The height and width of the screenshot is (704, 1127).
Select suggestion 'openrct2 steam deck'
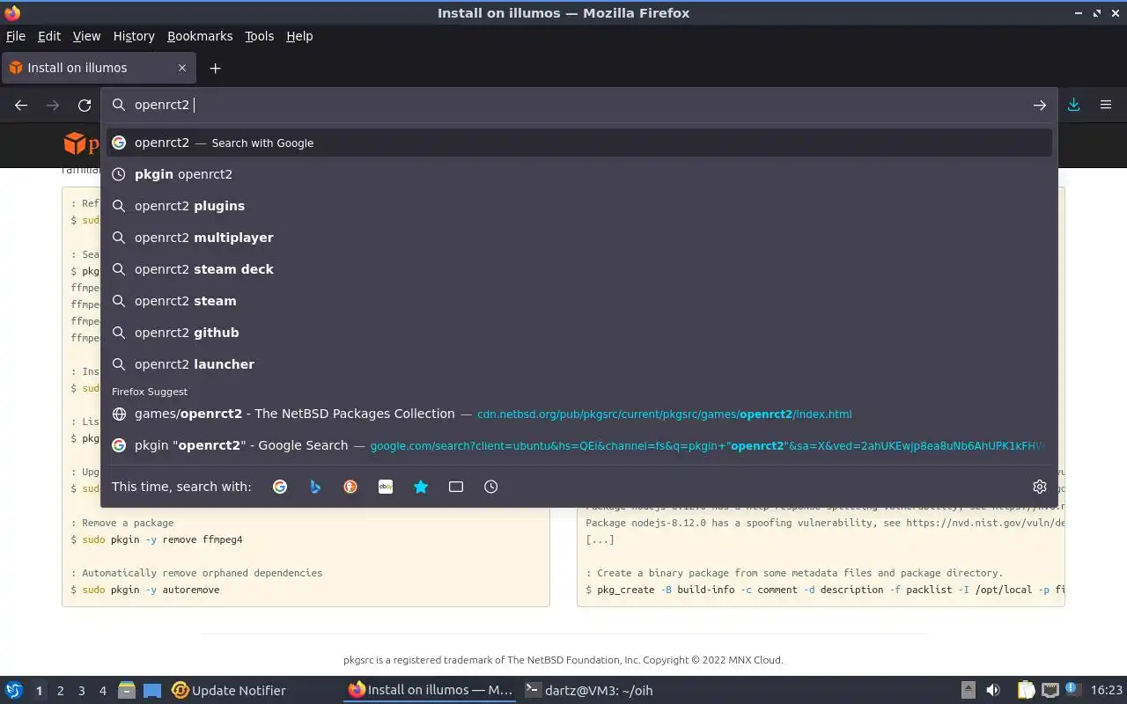[579, 269]
